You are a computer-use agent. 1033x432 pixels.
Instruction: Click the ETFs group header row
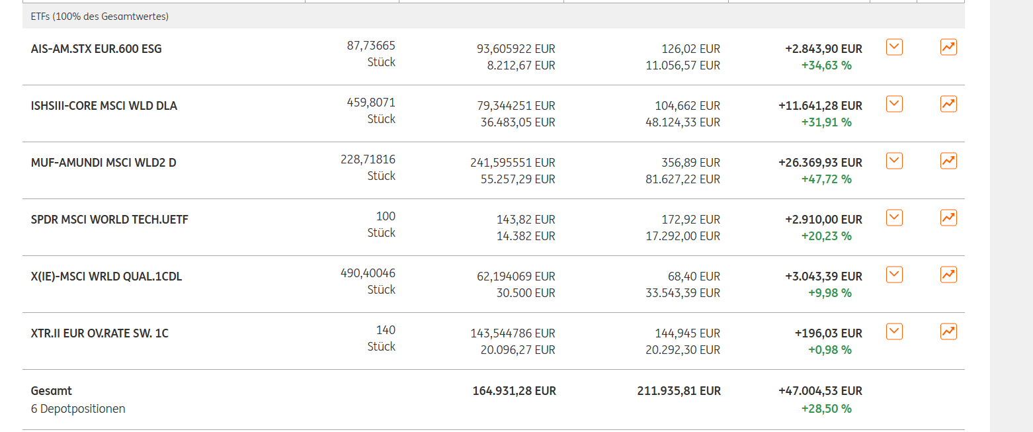coord(100,17)
